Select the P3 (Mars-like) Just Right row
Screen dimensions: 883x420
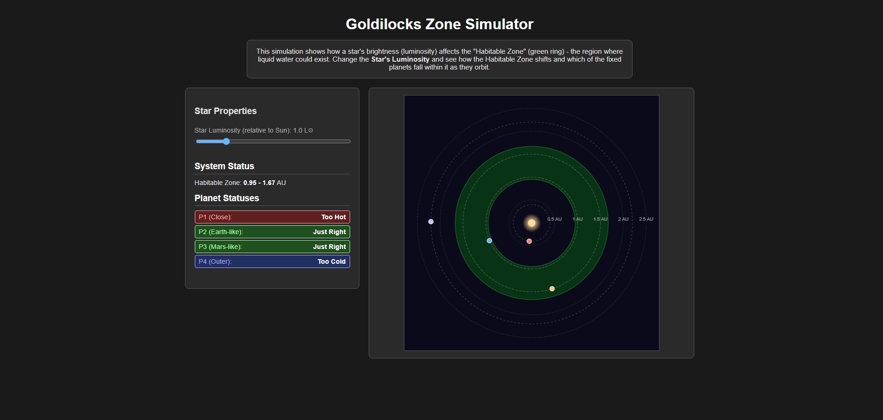(x=272, y=247)
